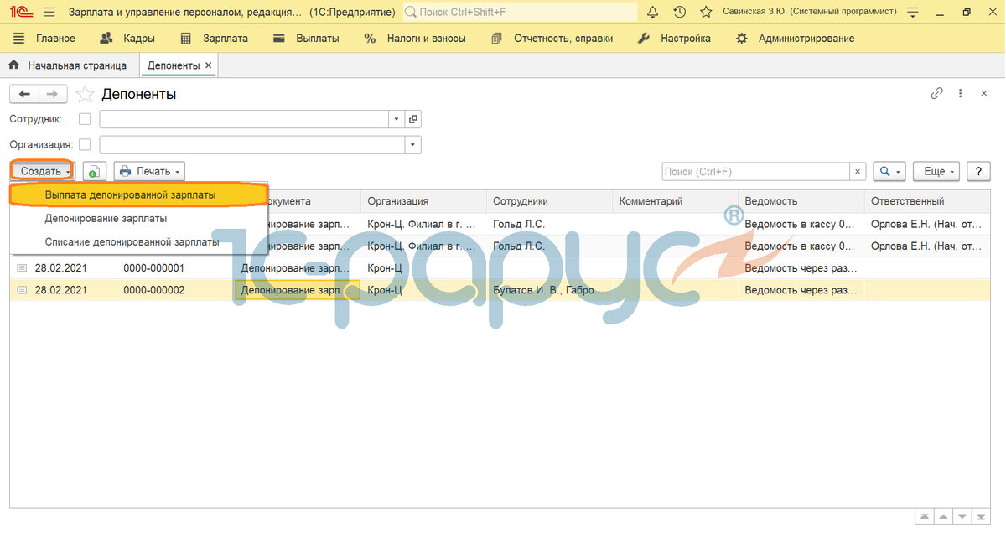This screenshot has width=1006, height=534.
Task: Sort by Комментарий column header
Action: tap(675, 201)
